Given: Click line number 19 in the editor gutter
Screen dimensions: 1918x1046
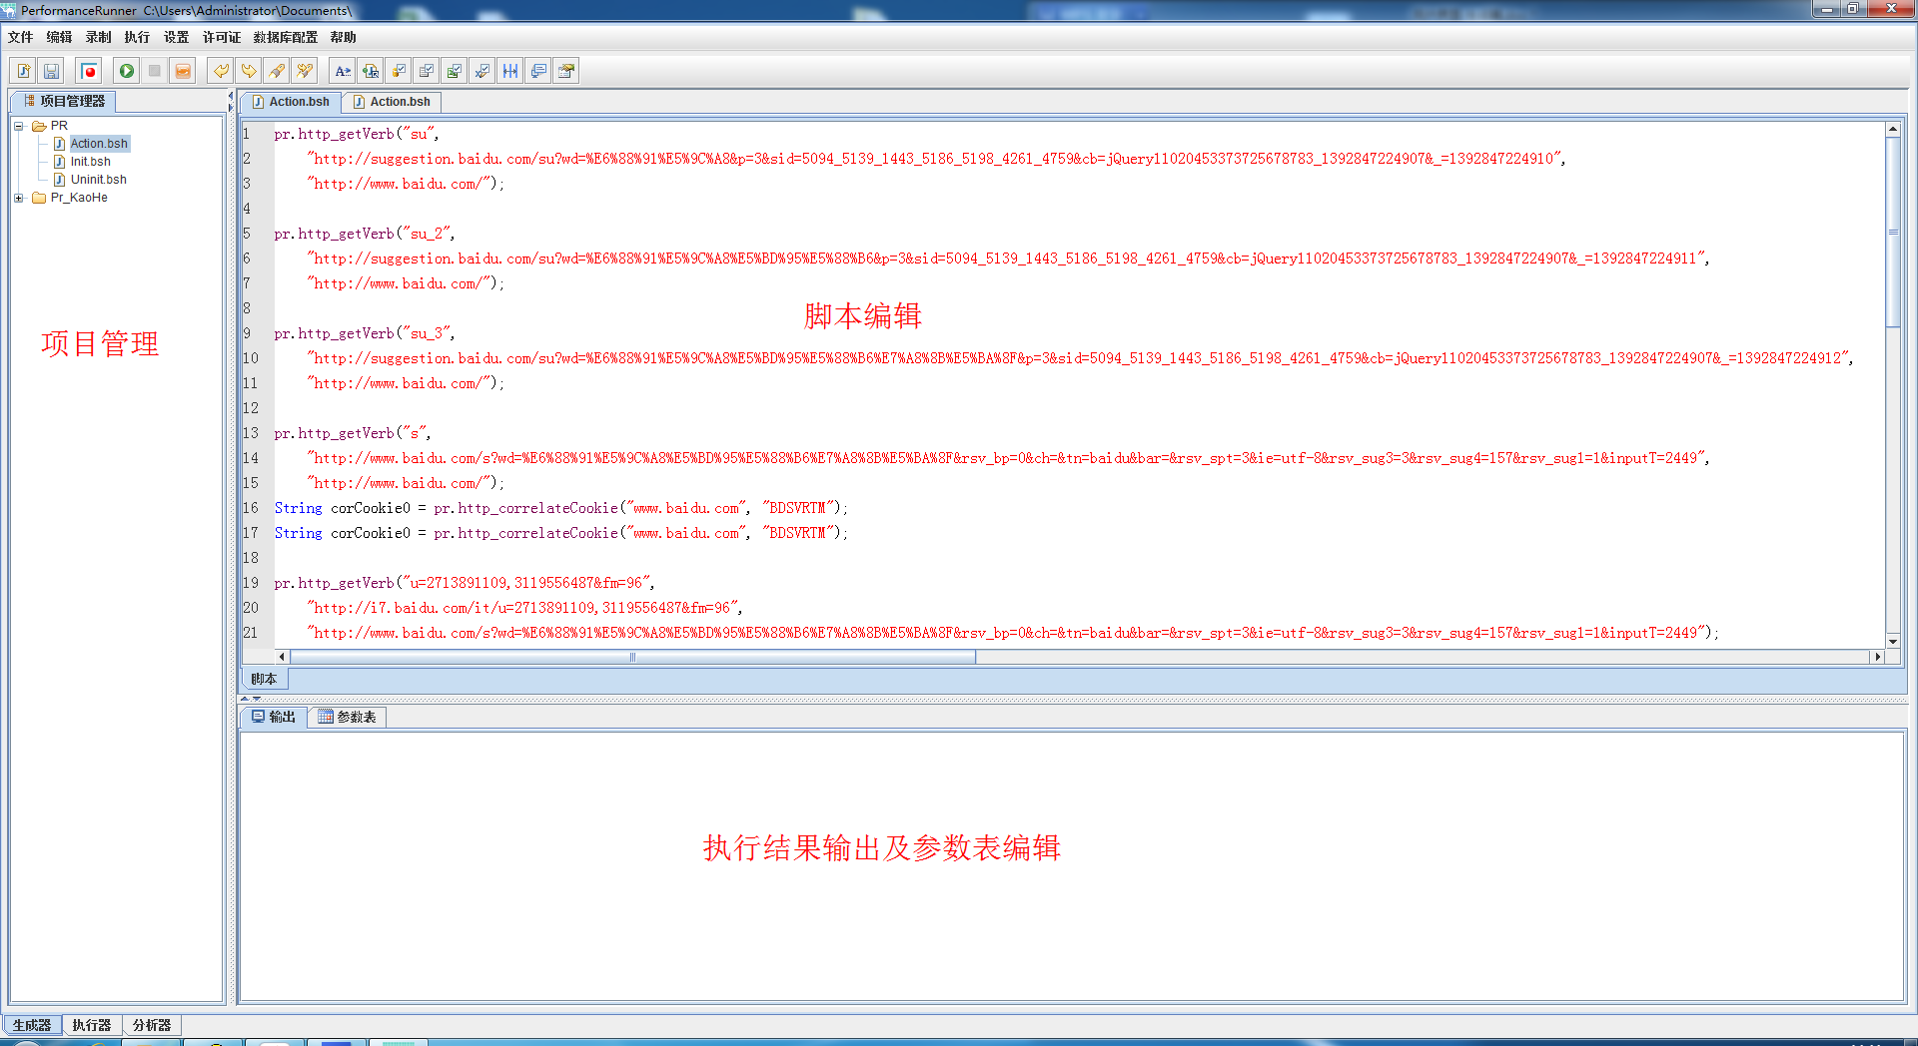Looking at the screenshot, I should pyautogui.click(x=251, y=583).
